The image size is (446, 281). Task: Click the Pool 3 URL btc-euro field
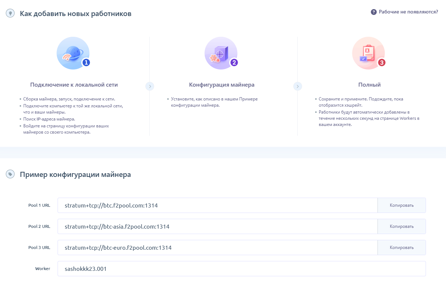tap(217, 248)
